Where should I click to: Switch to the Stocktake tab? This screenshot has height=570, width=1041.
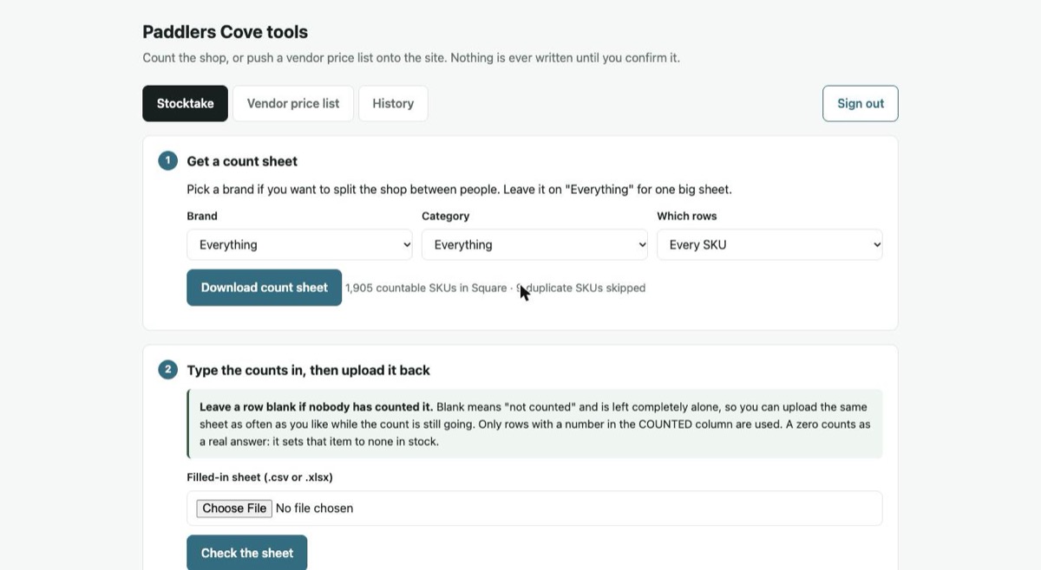(185, 103)
